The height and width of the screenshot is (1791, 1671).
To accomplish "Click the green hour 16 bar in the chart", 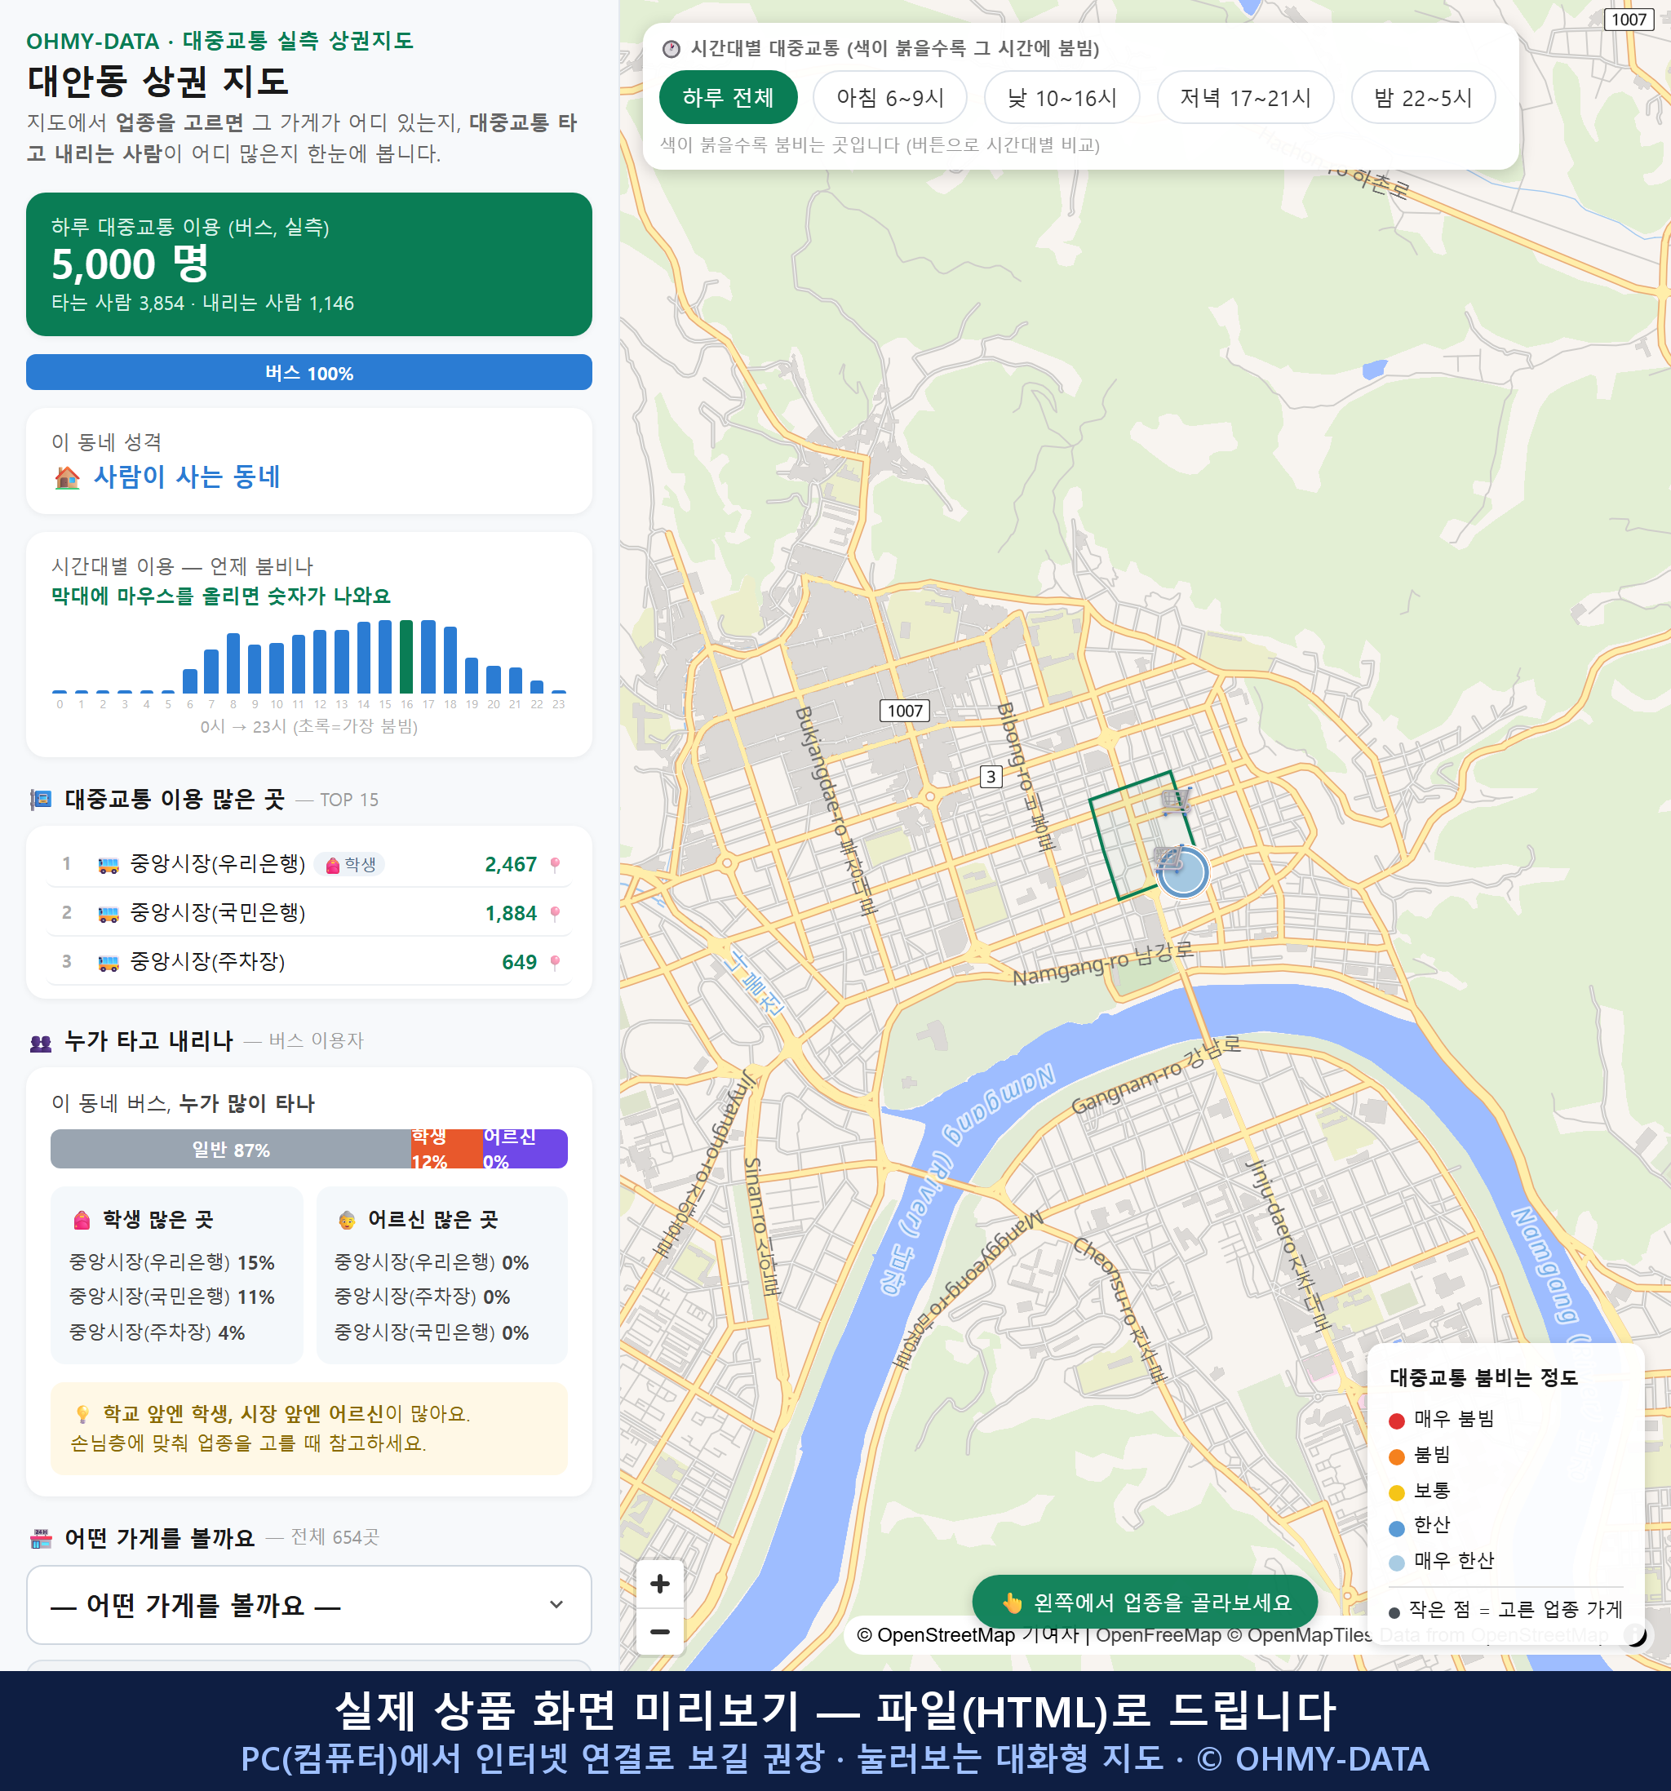I will [x=406, y=657].
